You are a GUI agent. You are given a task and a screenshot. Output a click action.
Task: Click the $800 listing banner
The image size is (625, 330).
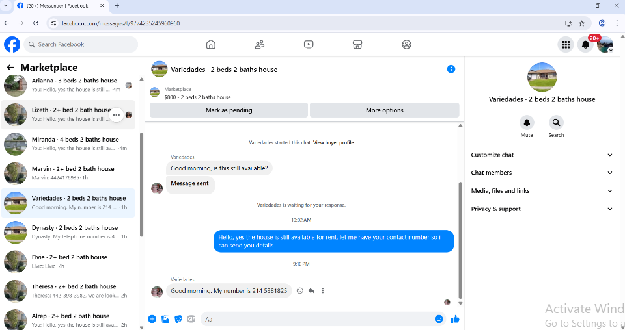(305, 93)
